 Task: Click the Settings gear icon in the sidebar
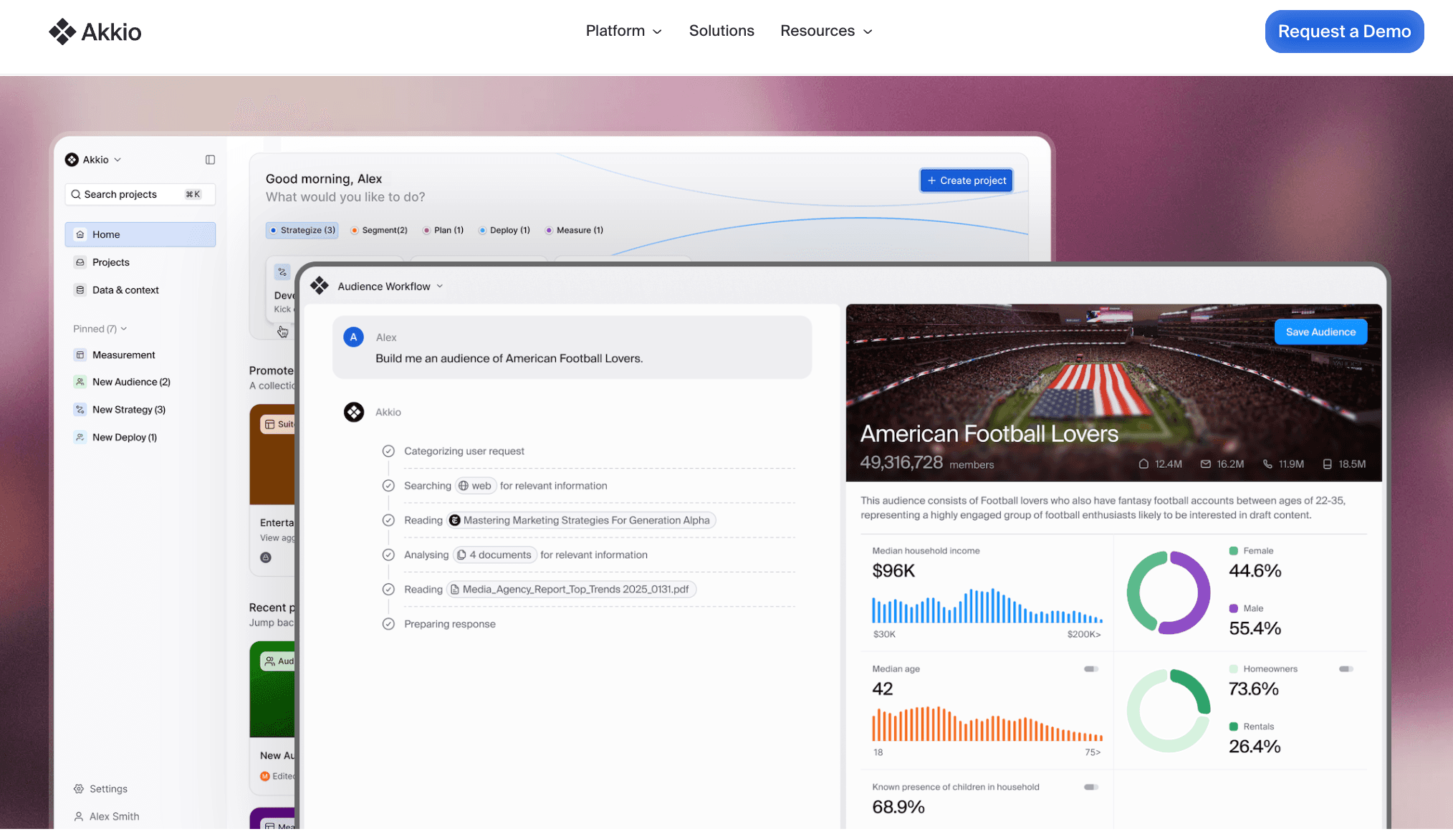point(79,789)
